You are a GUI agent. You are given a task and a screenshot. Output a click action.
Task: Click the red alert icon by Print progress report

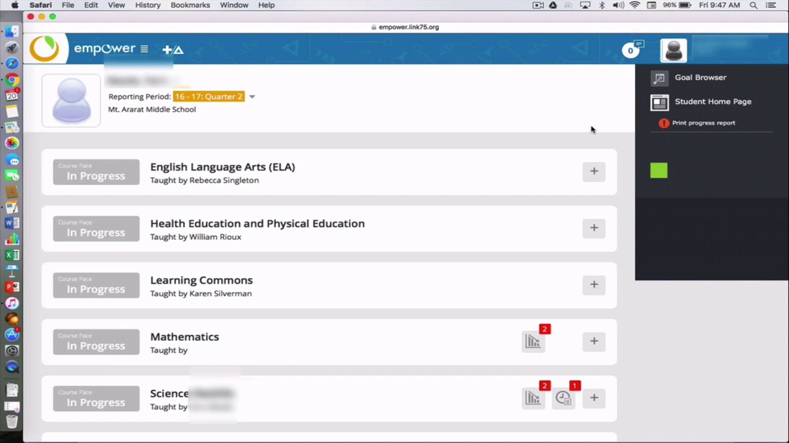[663, 123]
